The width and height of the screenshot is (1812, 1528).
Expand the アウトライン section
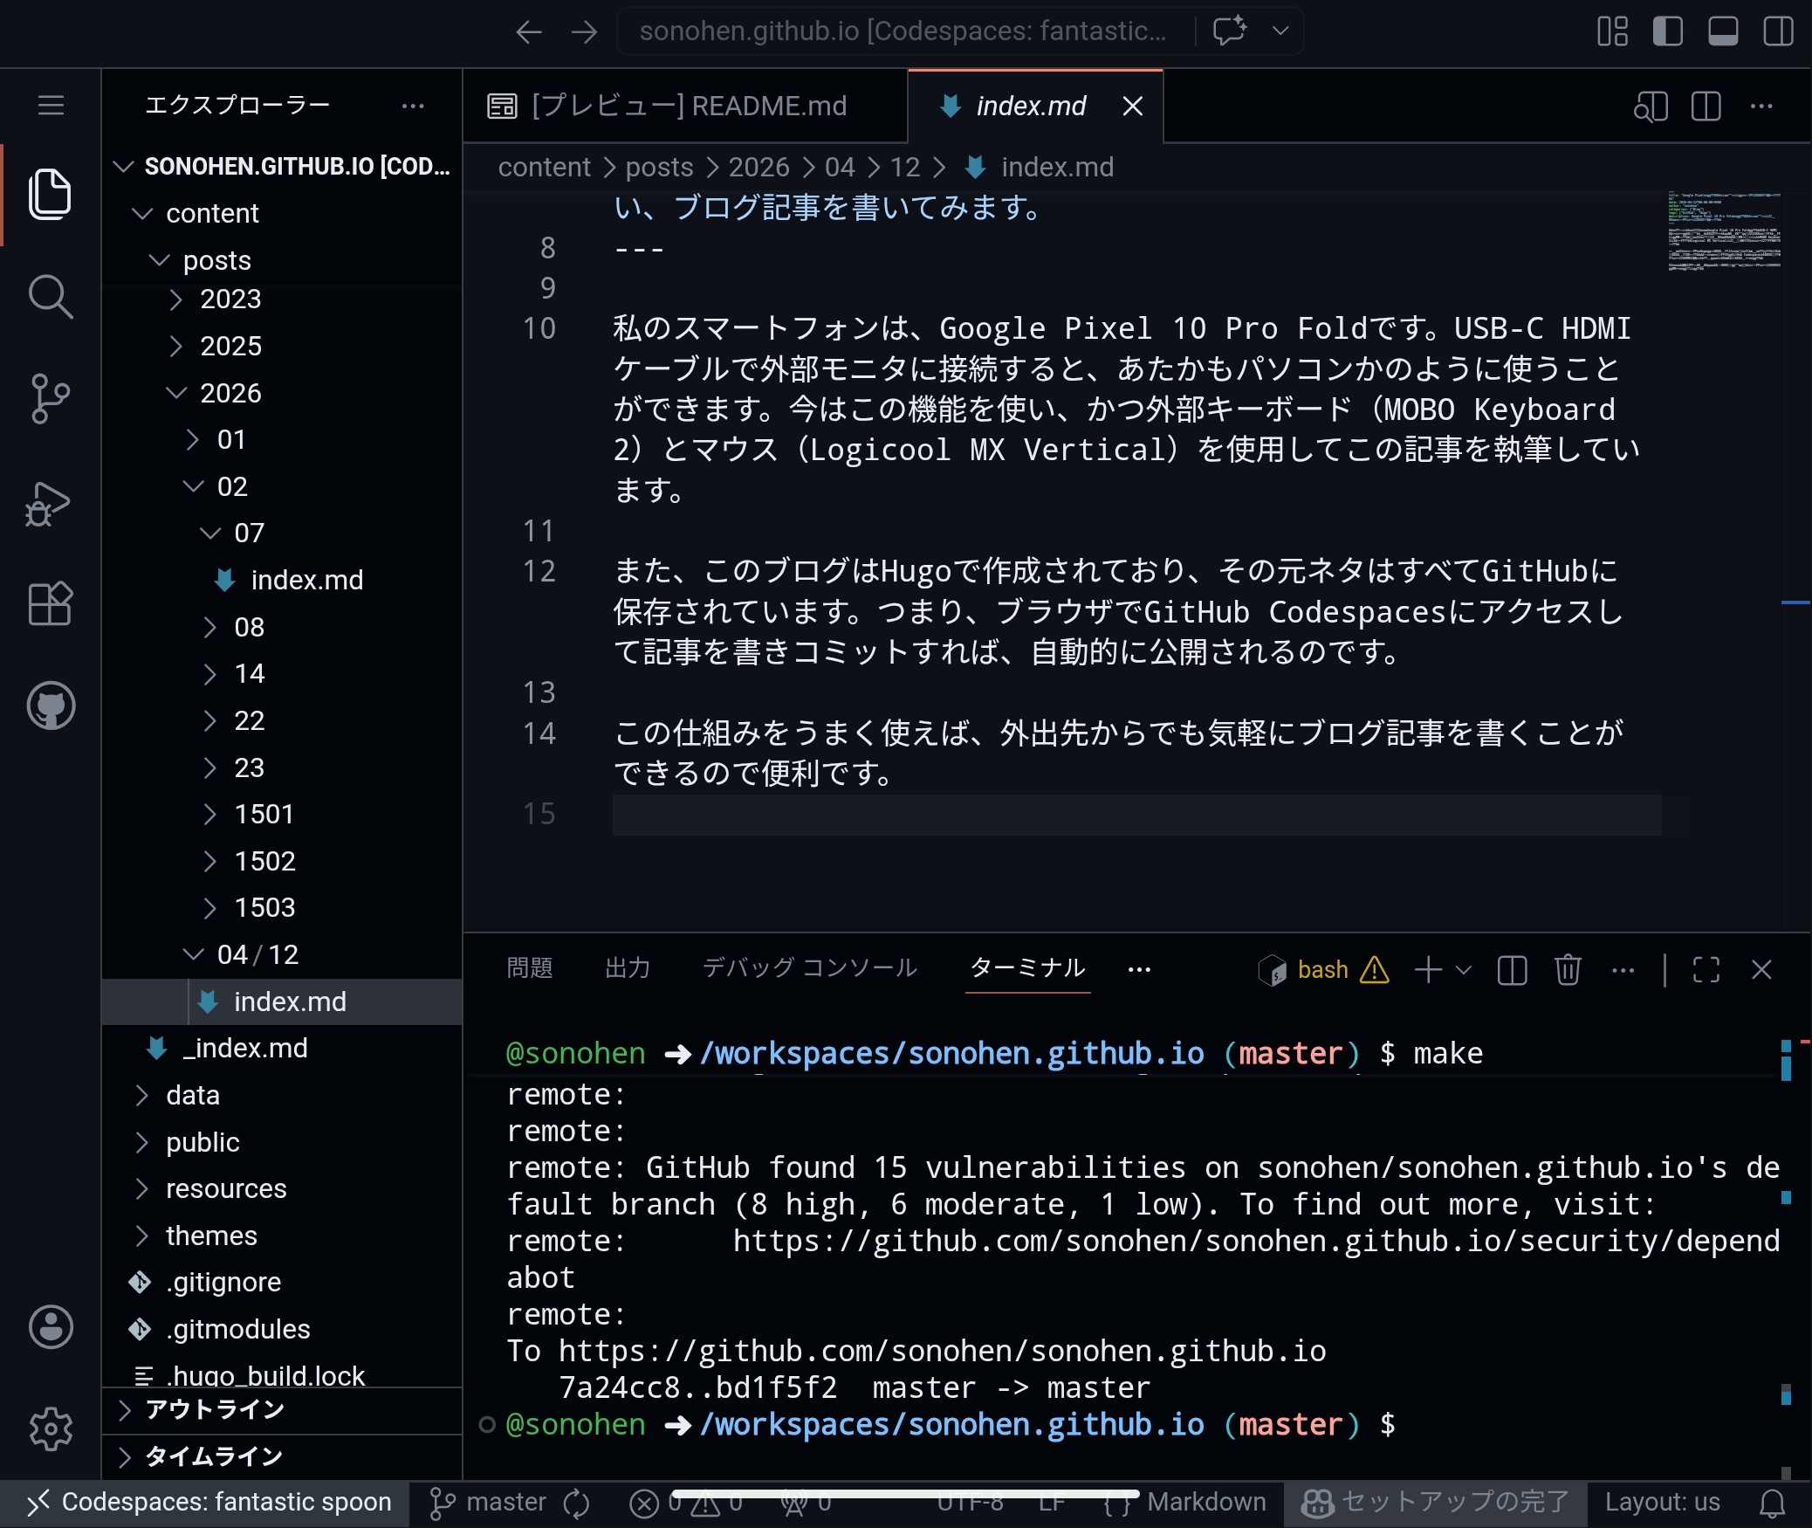pyautogui.click(x=214, y=1409)
